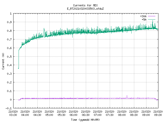Click the x-axis tick "210320 08:00"
The height and width of the screenshot is (122, 163).
pyautogui.click(x=122, y=113)
